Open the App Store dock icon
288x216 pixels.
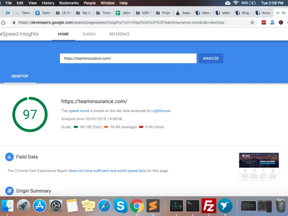point(39,206)
